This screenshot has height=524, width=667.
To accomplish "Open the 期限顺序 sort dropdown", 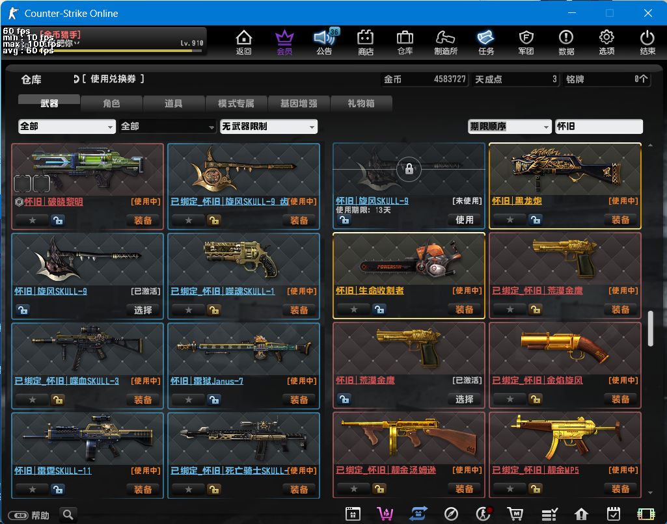I will click(509, 127).
